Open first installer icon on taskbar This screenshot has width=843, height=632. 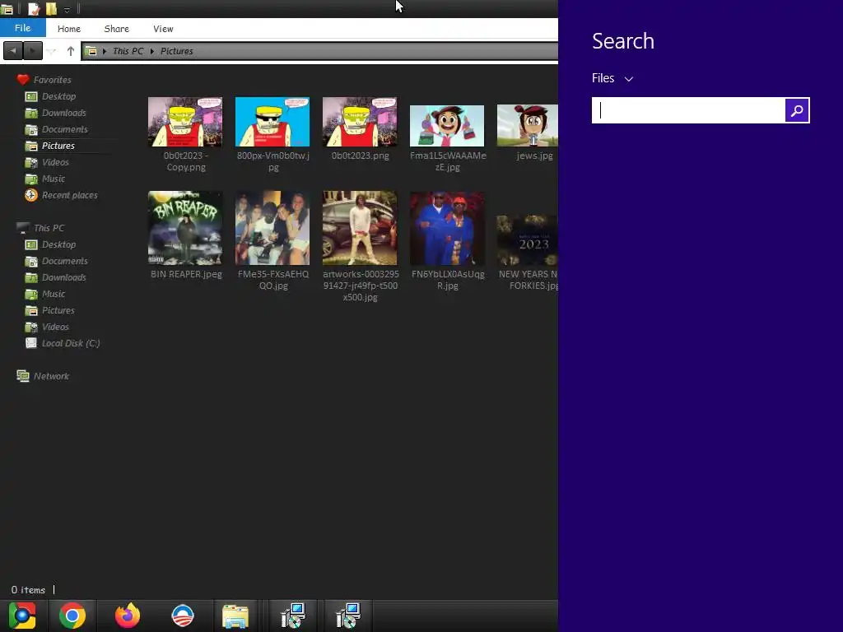293,616
